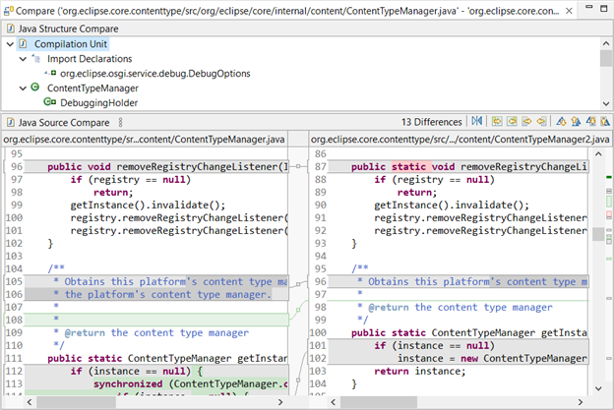
Task: Copy current change from right to left
Action: point(541,122)
